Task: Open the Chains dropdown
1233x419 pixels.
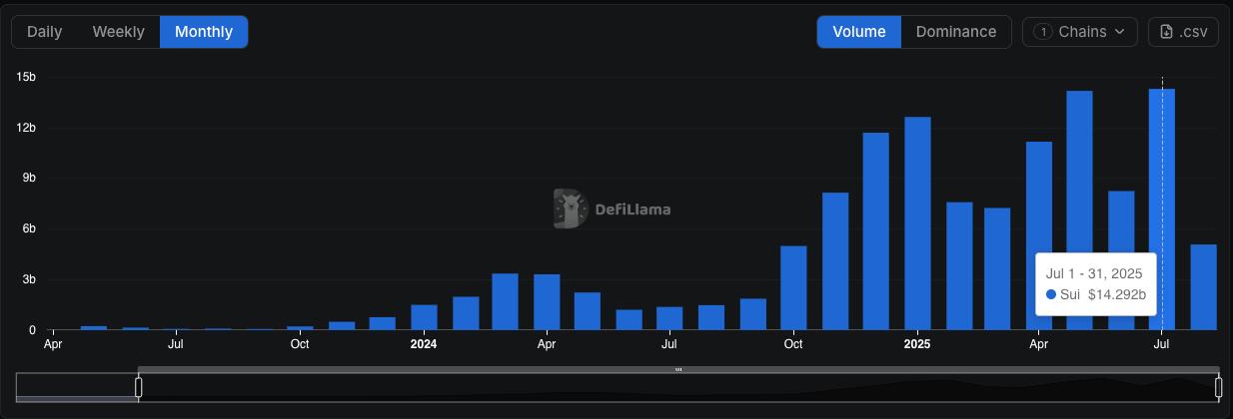Action: (x=1080, y=32)
